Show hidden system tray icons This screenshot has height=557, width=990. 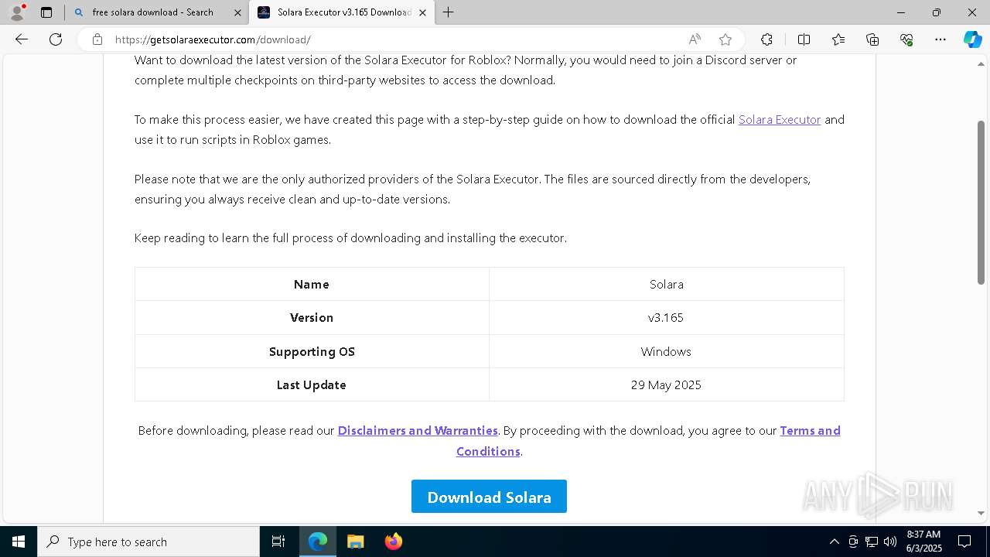point(834,542)
